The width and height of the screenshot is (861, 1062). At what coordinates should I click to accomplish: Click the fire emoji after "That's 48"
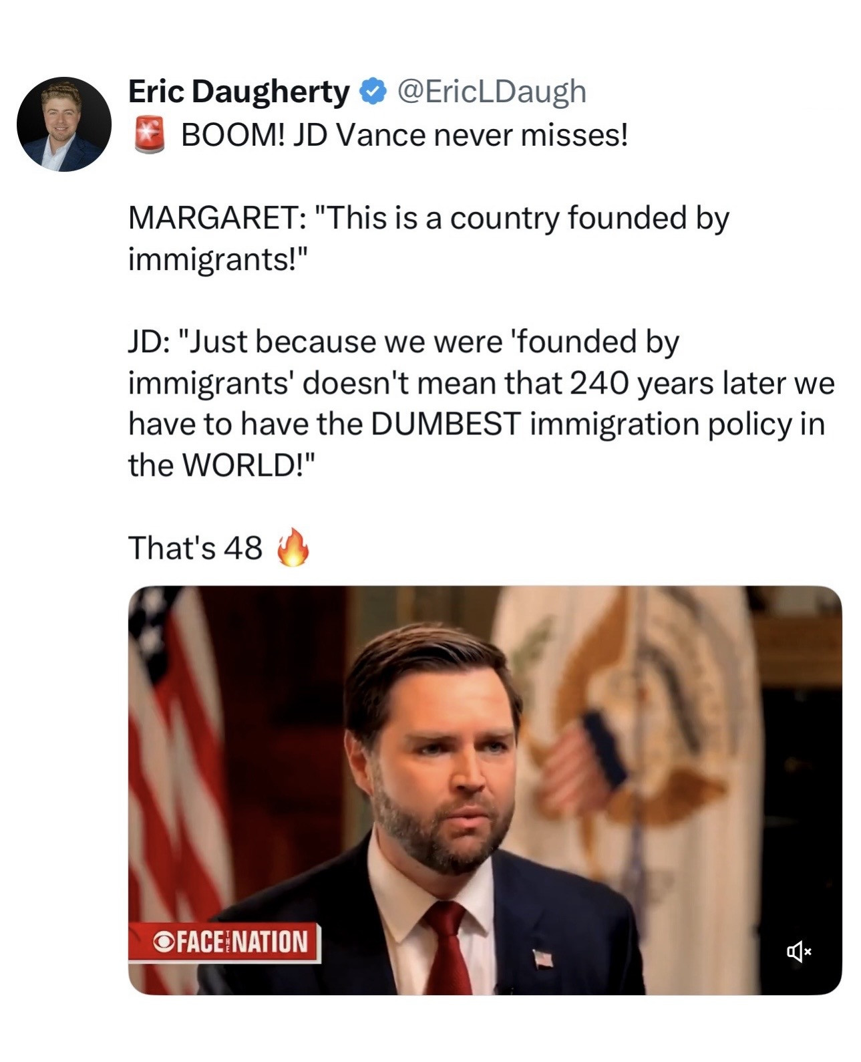coord(293,547)
